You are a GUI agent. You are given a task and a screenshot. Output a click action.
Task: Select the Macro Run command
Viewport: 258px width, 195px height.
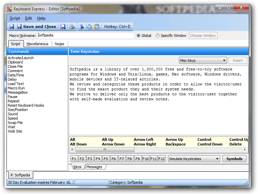[x=16, y=88]
